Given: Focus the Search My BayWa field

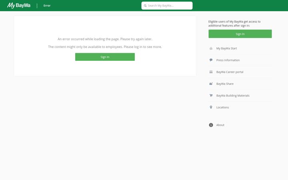Looking at the screenshot, I should pos(167,6).
